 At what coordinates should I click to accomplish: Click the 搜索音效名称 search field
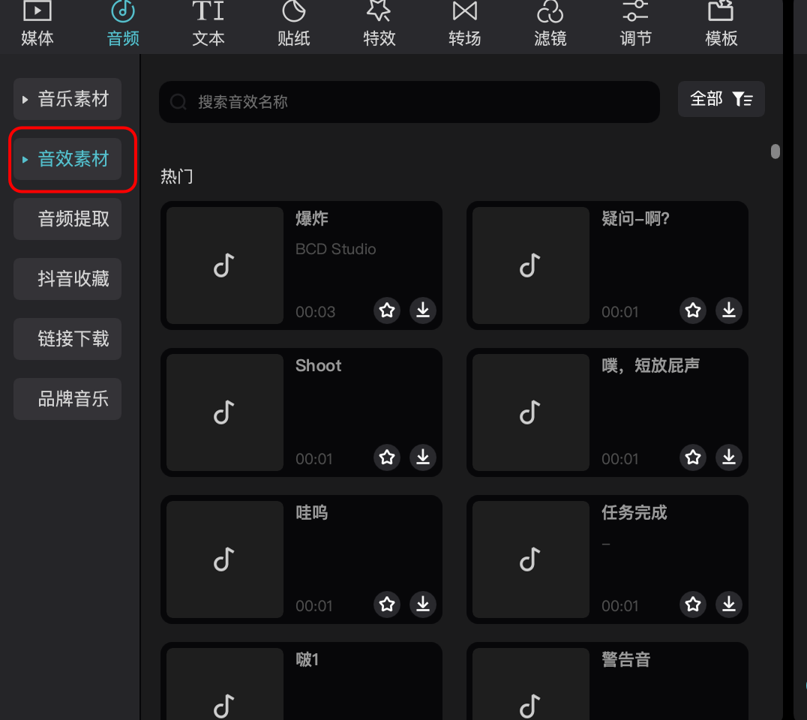coord(409,102)
